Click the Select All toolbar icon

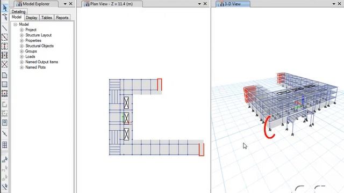pyautogui.click(x=5, y=160)
